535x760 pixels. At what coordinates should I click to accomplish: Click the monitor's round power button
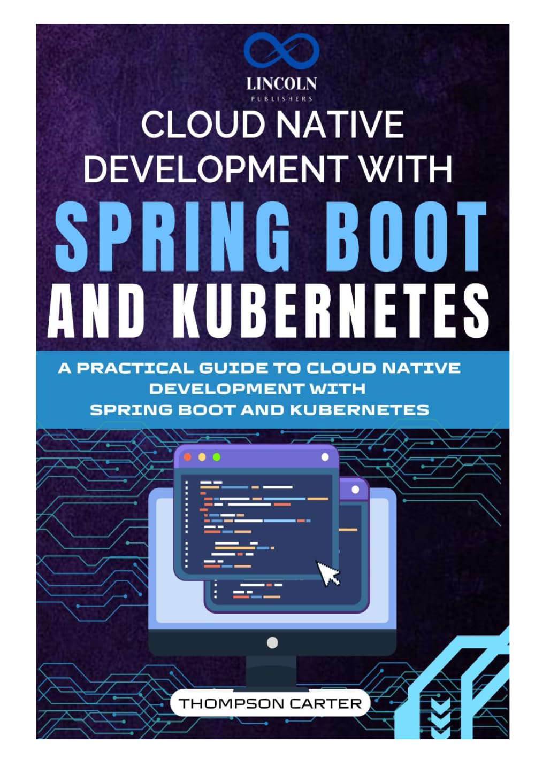click(x=272, y=643)
